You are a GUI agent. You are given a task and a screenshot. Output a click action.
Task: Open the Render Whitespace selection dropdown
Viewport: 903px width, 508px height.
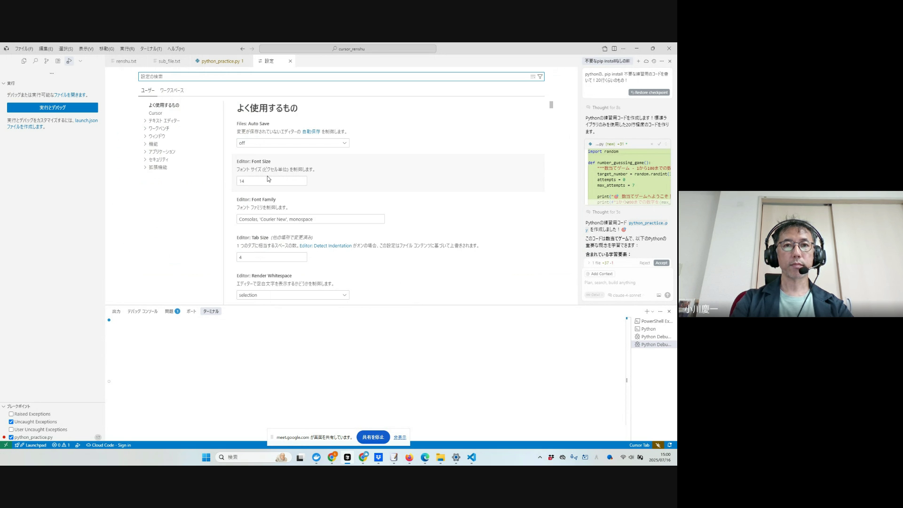coord(293,295)
